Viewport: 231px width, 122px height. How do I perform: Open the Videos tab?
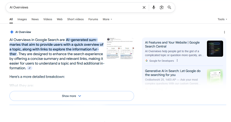click(48, 19)
